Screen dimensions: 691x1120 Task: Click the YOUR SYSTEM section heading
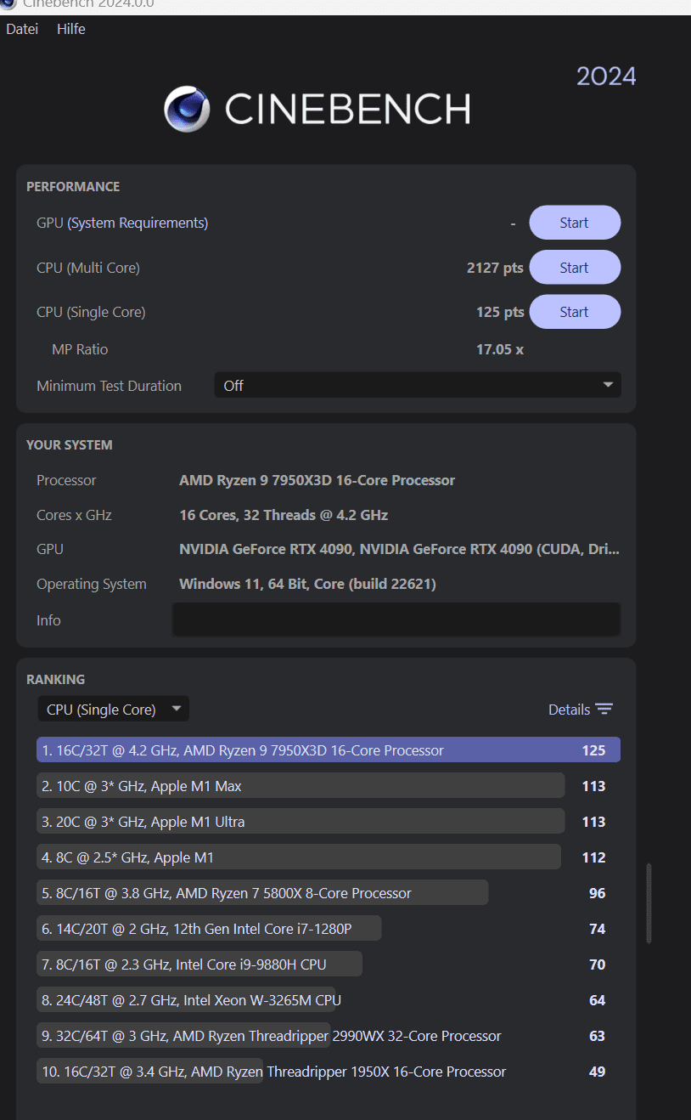pos(69,444)
